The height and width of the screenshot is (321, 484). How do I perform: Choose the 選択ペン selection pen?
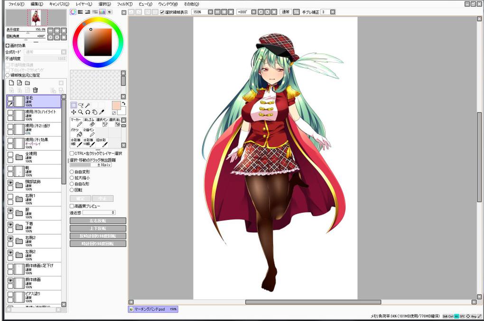coord(102,122)
